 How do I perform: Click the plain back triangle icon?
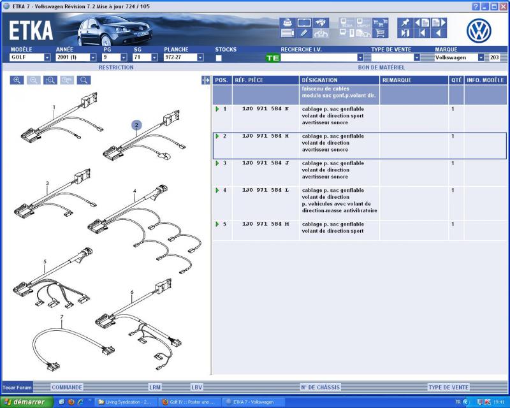pyautogui.click(x=439, y=33)
